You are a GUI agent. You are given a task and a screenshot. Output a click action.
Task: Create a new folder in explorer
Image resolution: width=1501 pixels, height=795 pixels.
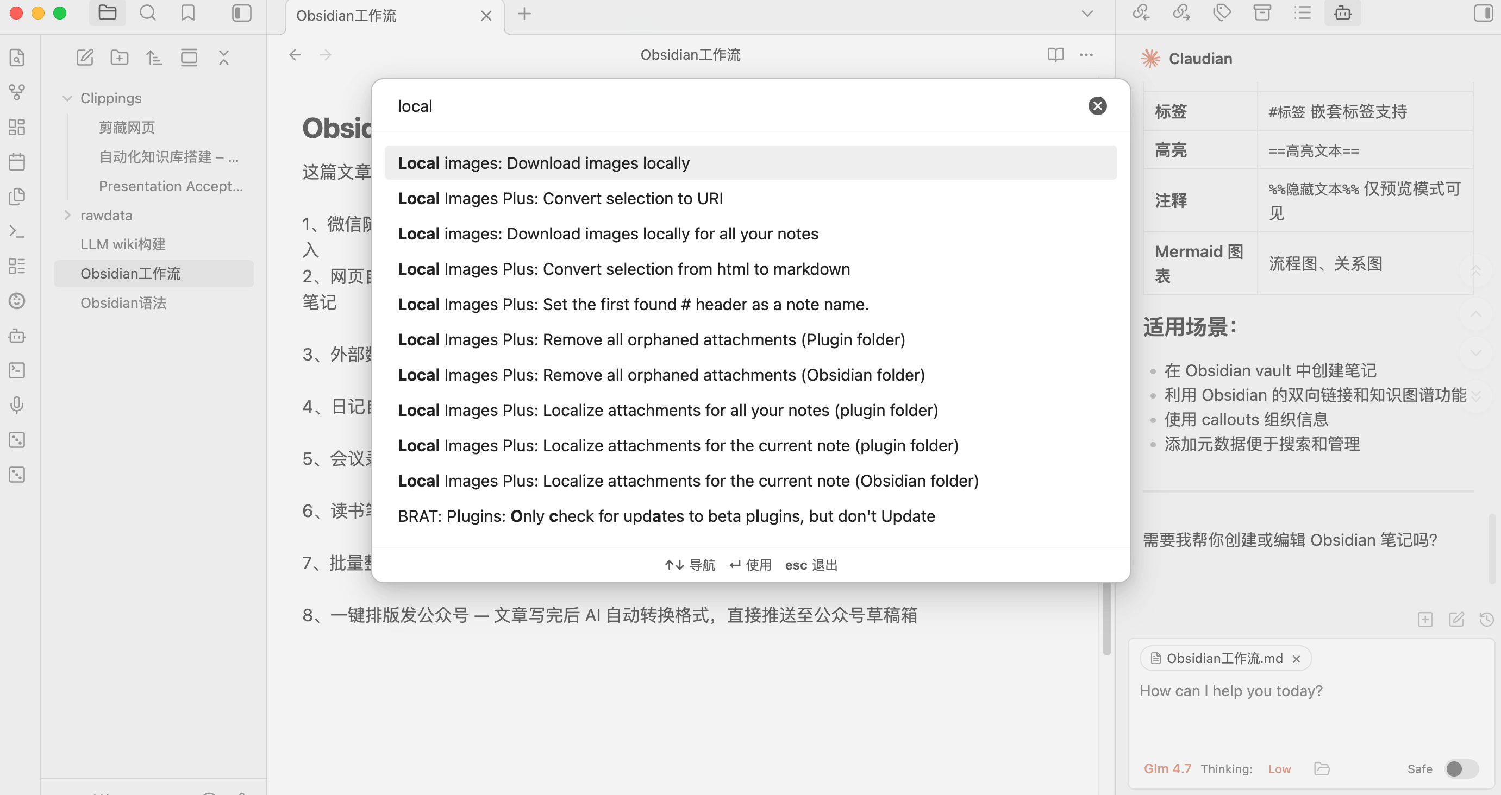[x=120, y=57]
